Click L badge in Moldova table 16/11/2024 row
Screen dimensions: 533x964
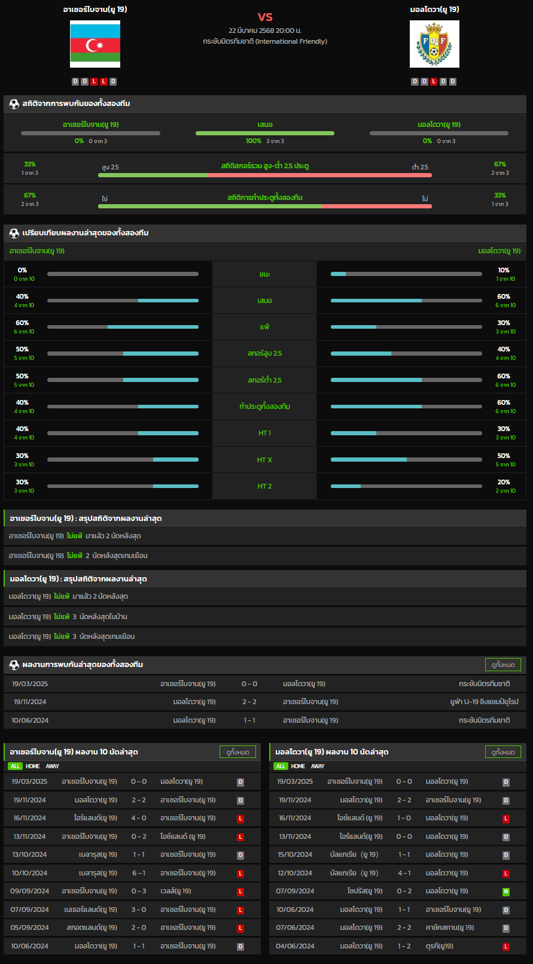506,819
